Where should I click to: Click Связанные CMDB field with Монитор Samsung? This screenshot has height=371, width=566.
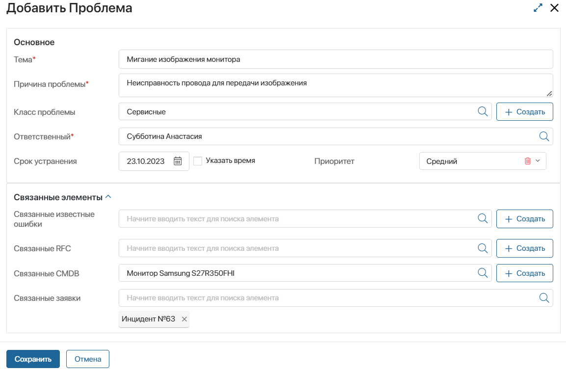[305, 273]
